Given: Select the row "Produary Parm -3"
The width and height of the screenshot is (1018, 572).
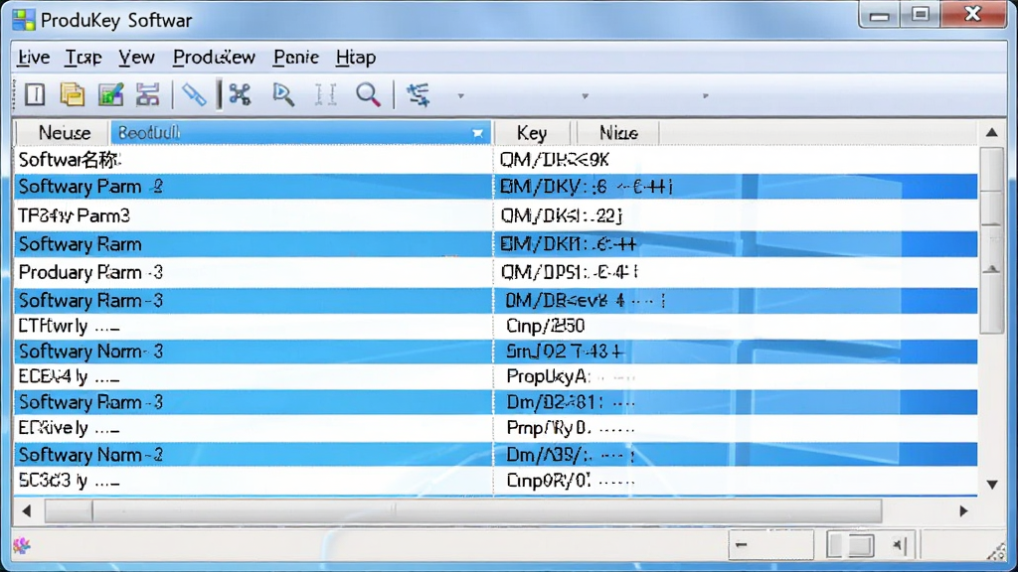Looking at the screenshot, I should (x=496, y=272).
